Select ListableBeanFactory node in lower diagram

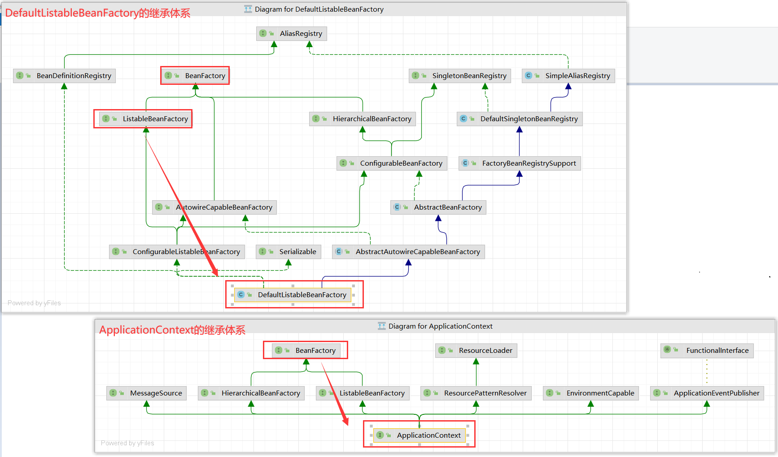(x=363, y=393)
